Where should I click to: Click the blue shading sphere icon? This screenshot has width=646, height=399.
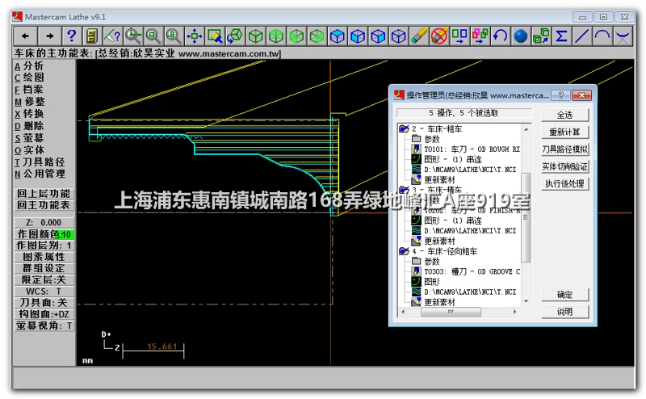521,36
